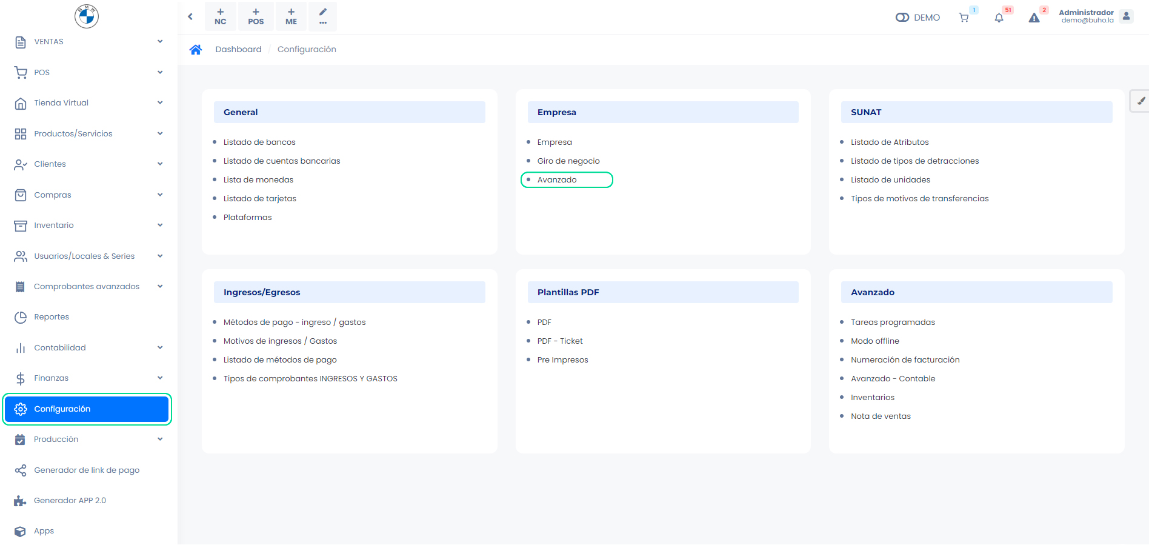Click the Dashboard breadcrumb link

(238, 50)
